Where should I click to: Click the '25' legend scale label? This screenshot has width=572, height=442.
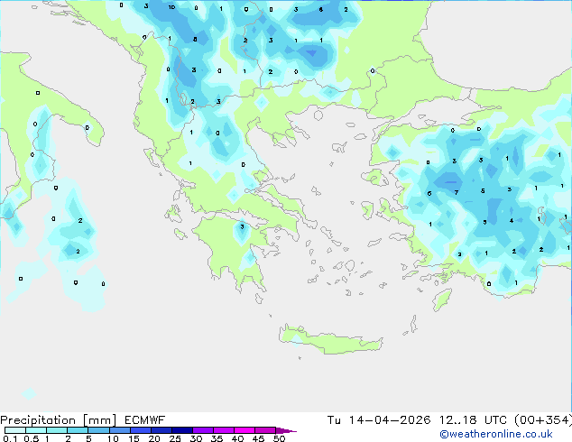click(x=175, y=438)
